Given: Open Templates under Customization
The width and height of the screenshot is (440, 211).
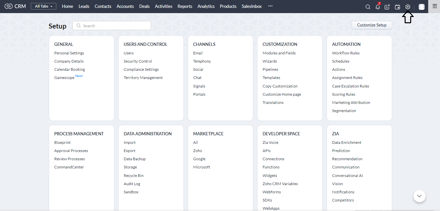Looking at the screenshot, I should click(x=271, y=78).
